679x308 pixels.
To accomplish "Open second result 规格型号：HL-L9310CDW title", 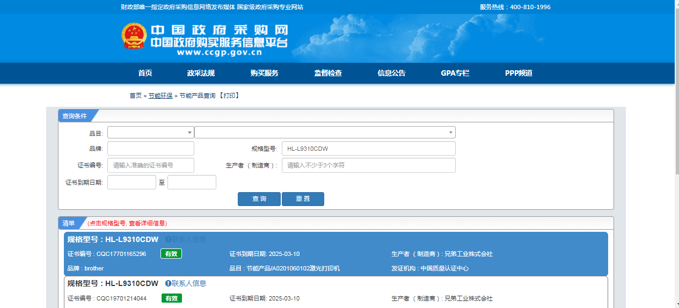I will (113, 283).
